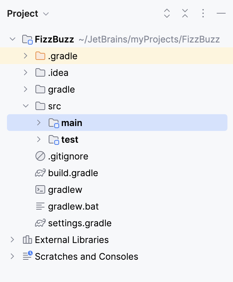Click the Collapse All toolbar icon

185,13
